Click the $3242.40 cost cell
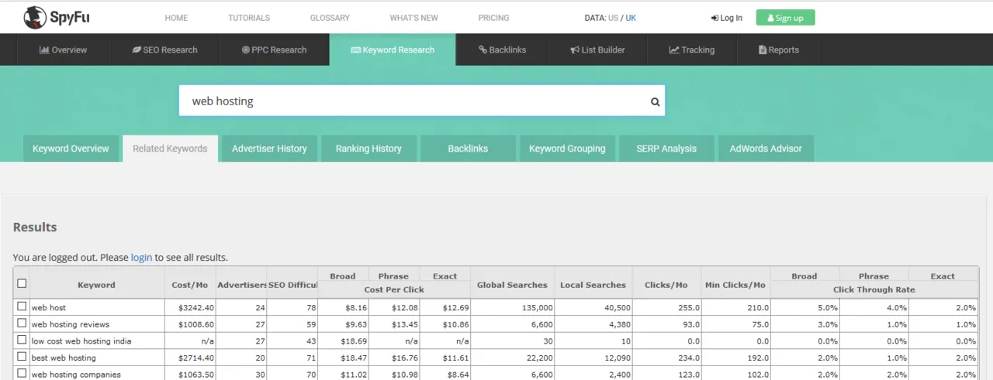The image size is (993, 380). (190, 307)
